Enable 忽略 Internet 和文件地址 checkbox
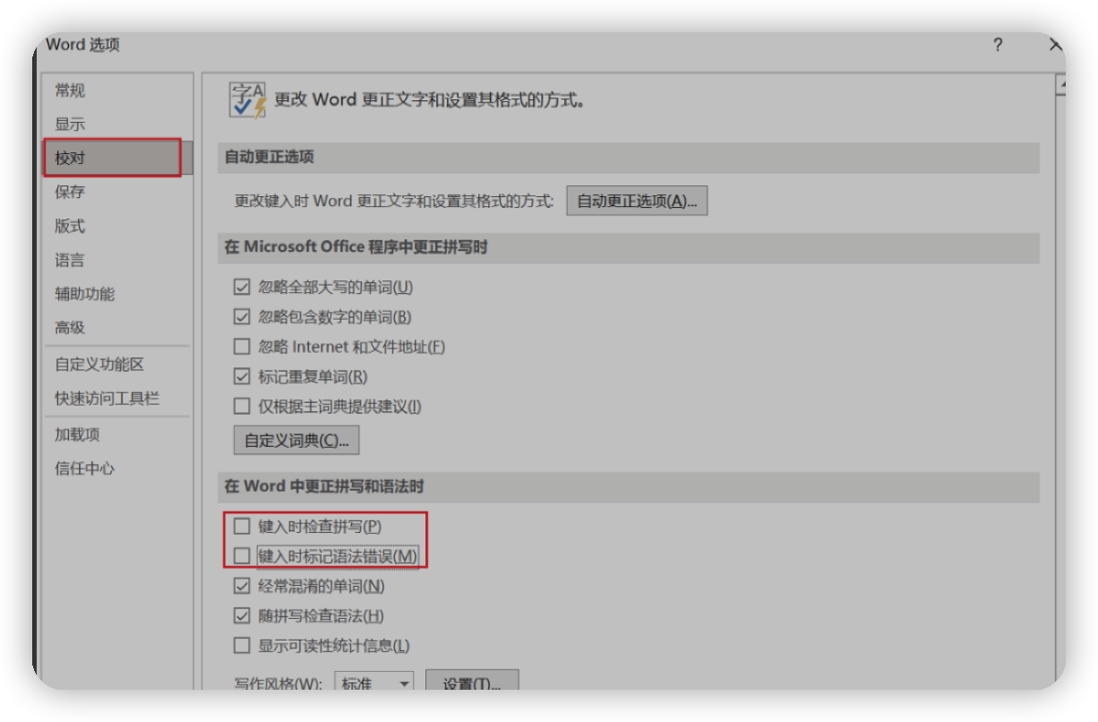1098x722 pixels. (x=242, y=347)
